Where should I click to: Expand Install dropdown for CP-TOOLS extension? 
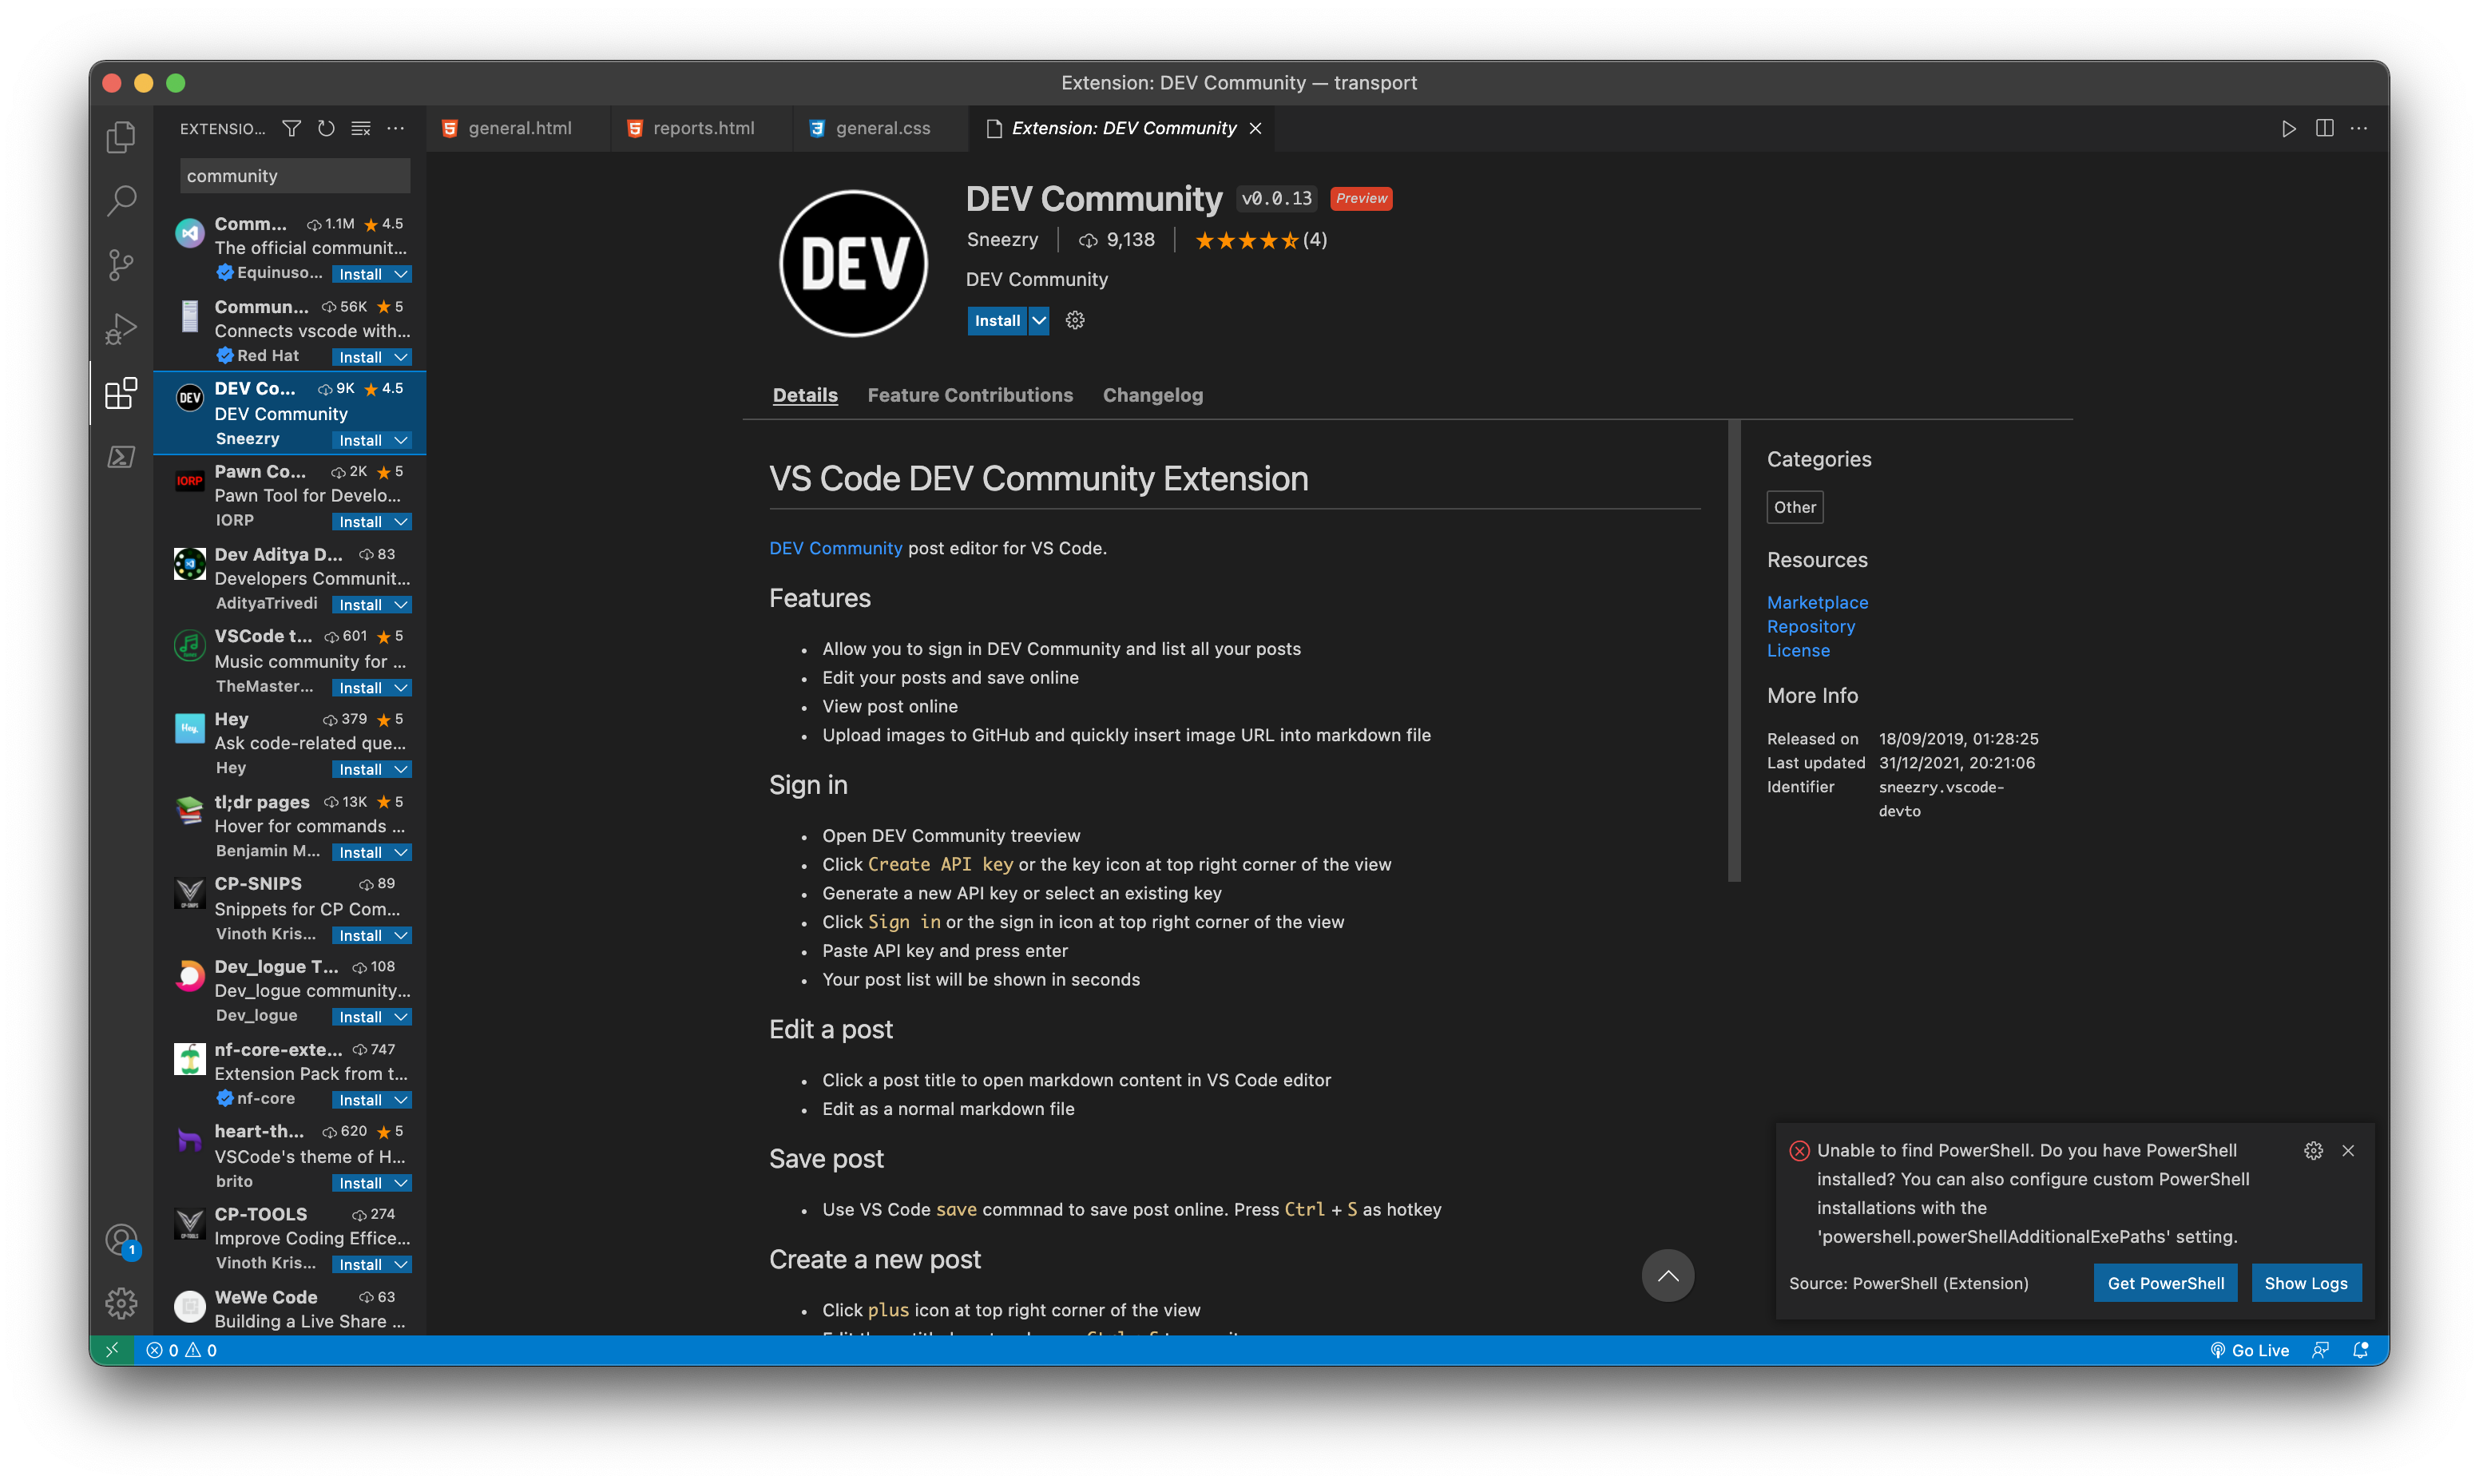[401, 1265]
